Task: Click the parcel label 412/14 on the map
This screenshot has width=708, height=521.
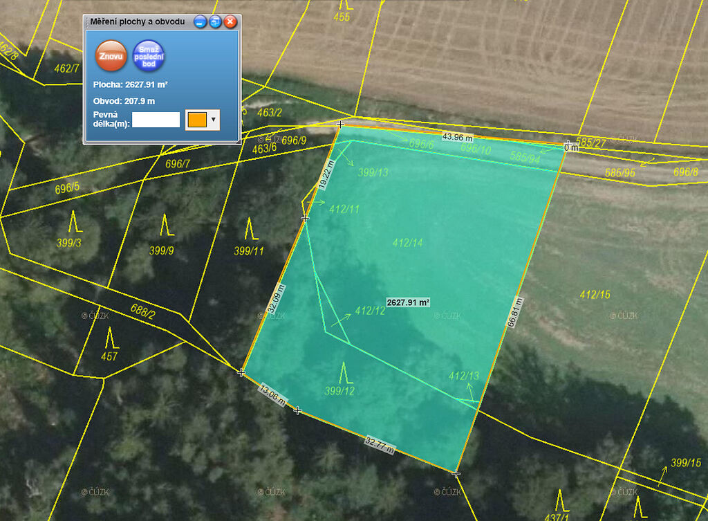Action: pyautogui.click(x=407, y=243)
